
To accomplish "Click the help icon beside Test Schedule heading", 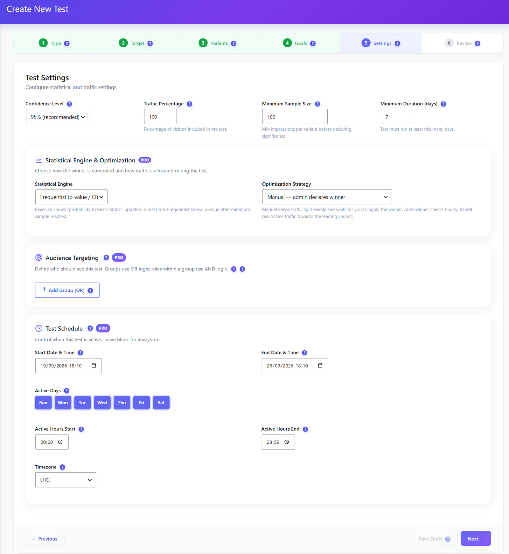I will click(x=90, y=328).
